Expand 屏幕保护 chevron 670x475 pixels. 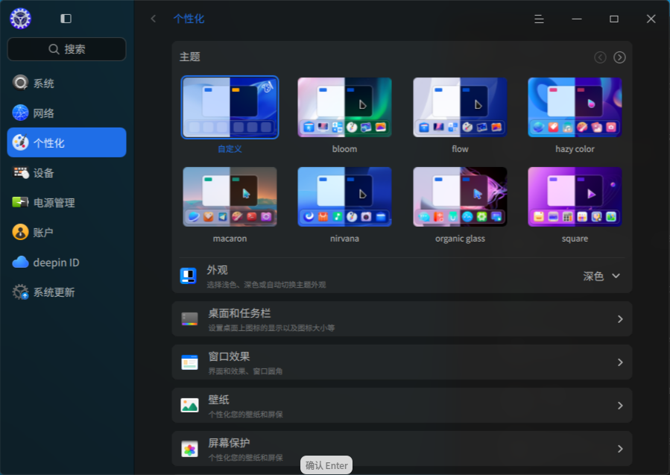(620, 448)
